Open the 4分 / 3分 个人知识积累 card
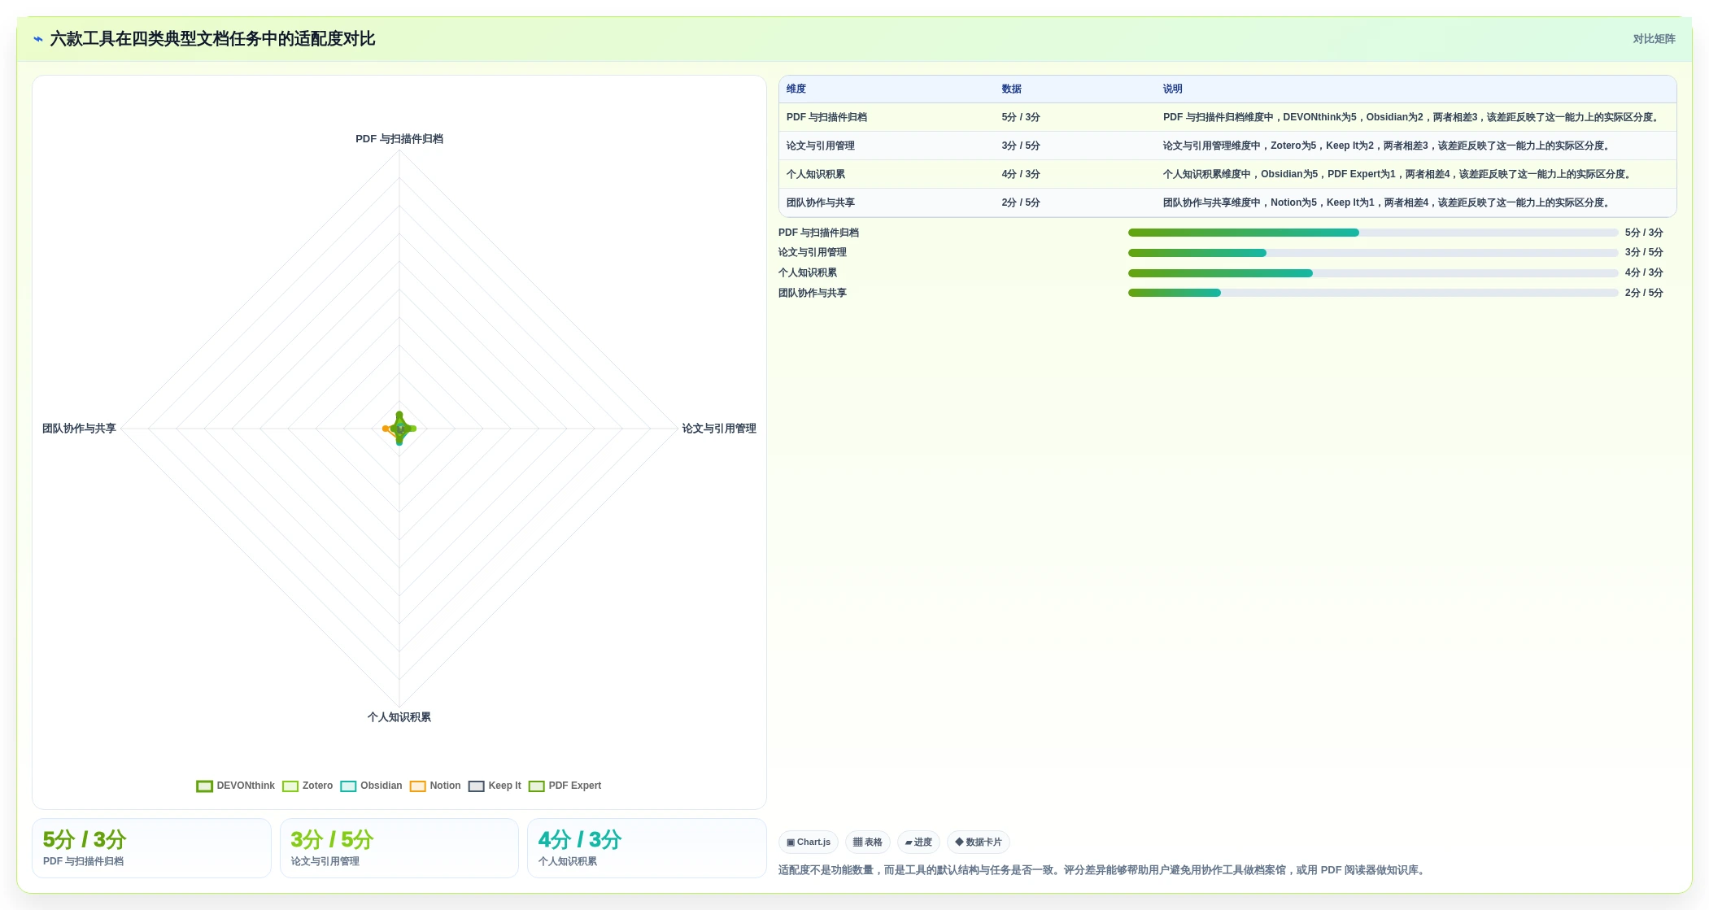Viewport: 1709px width, 910px height. click(647, 848)
